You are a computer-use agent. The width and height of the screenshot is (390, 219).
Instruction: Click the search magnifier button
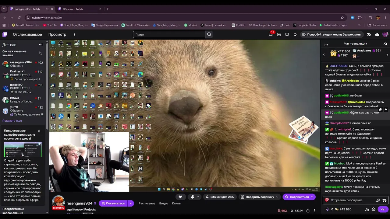209,34
